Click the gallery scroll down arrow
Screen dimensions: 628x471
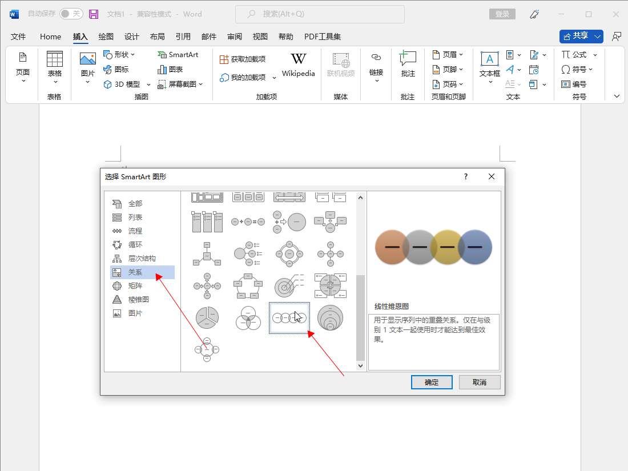click(x=360, y=365)
